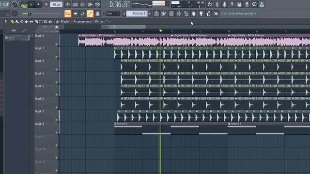Open menu of first 'Эндшпиль - Мой Вавилон' clip
This screenshot has height=174, width=310.
[79, 35]
